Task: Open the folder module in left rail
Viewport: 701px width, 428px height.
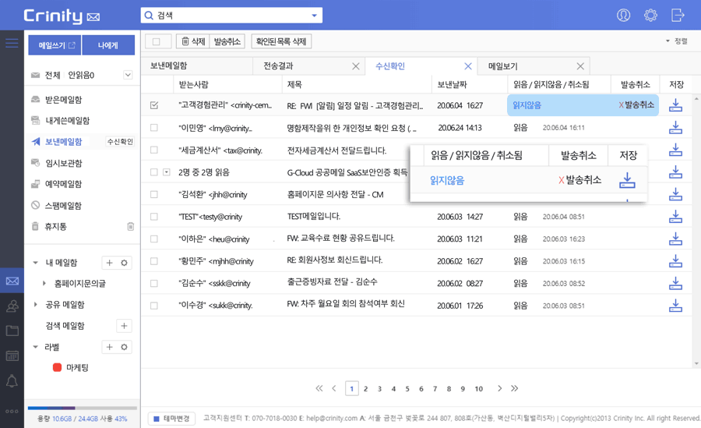Action: [x=12, y=331]
